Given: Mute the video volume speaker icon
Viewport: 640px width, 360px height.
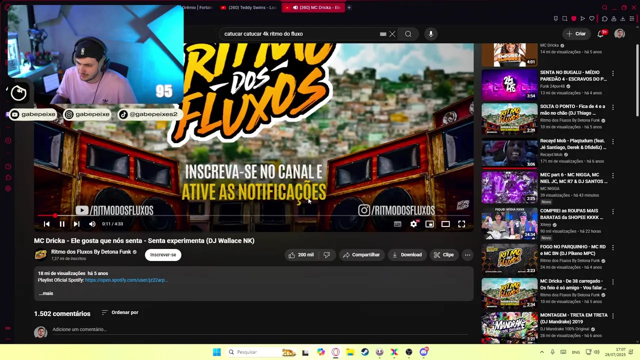Looking at the screenshot, I should 92,224.
